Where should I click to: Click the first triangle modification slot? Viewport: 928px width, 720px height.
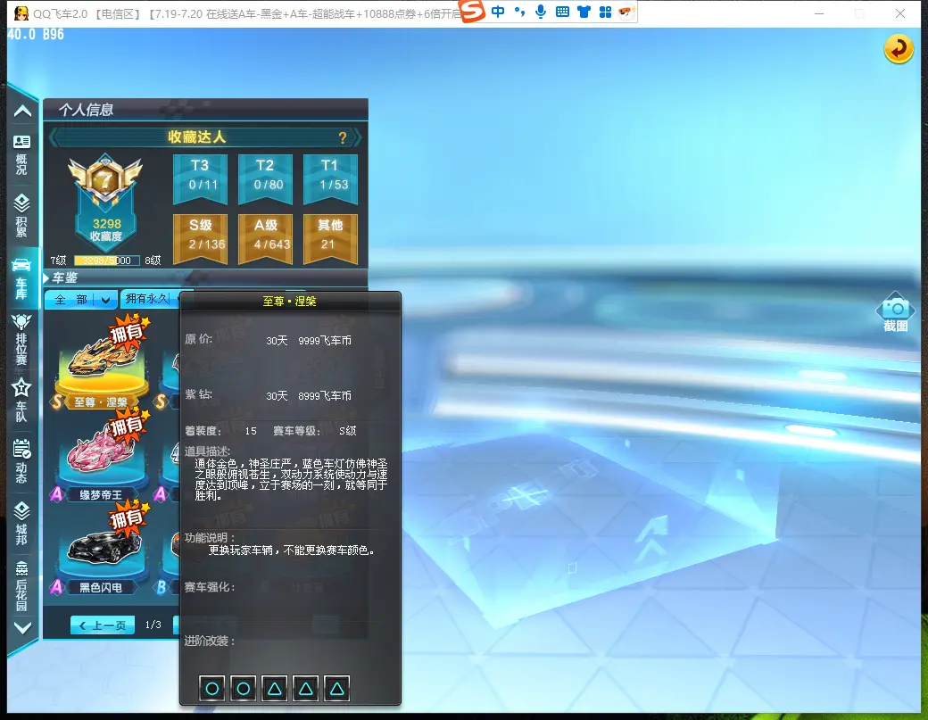click(x=274, y=688)
